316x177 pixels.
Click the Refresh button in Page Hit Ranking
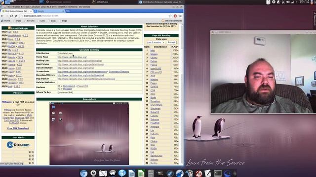(x=171, y=43)
